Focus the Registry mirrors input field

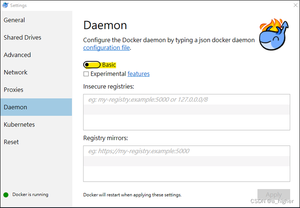pyautogui.click(x=187, y=164)
